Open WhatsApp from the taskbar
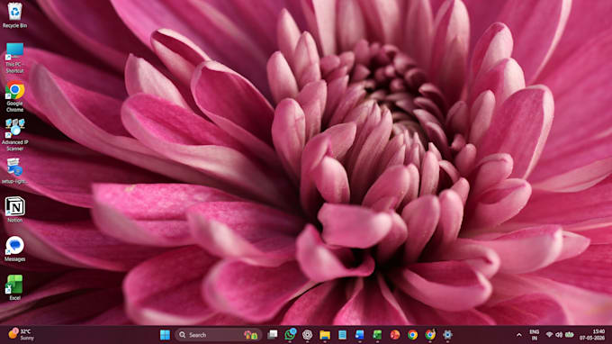Image resolution: width=612 pixels, height=344 pixels. [290, 335]
